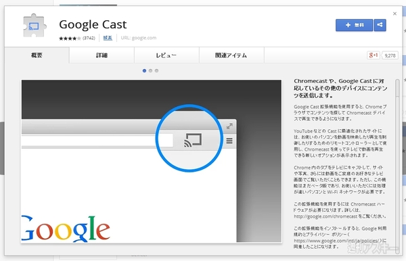The width and height of the screenshot is (406, 261).
Task: Switch to the 詳細 tab
Action: 101,55
